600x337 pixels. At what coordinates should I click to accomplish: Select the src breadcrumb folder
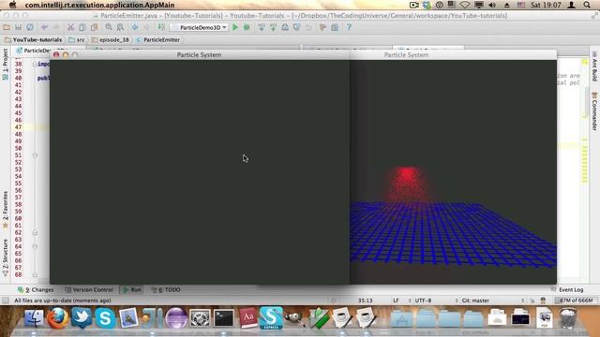[x=77, y=39]
